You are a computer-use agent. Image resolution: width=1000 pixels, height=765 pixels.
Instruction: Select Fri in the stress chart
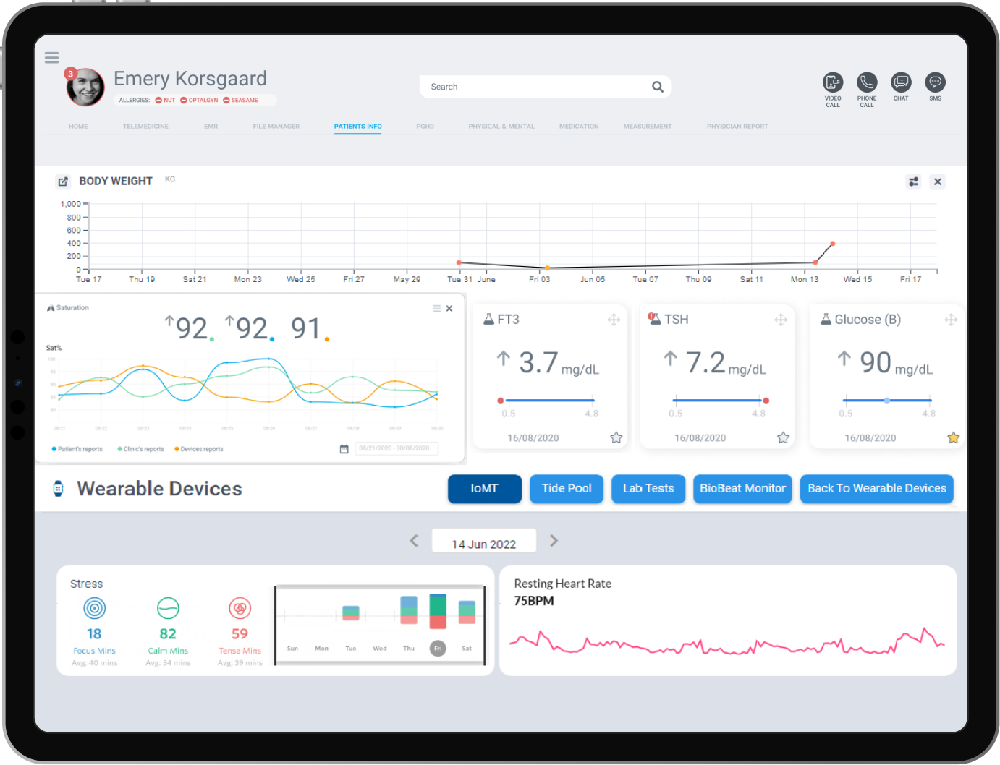click(x=438, y=649)
